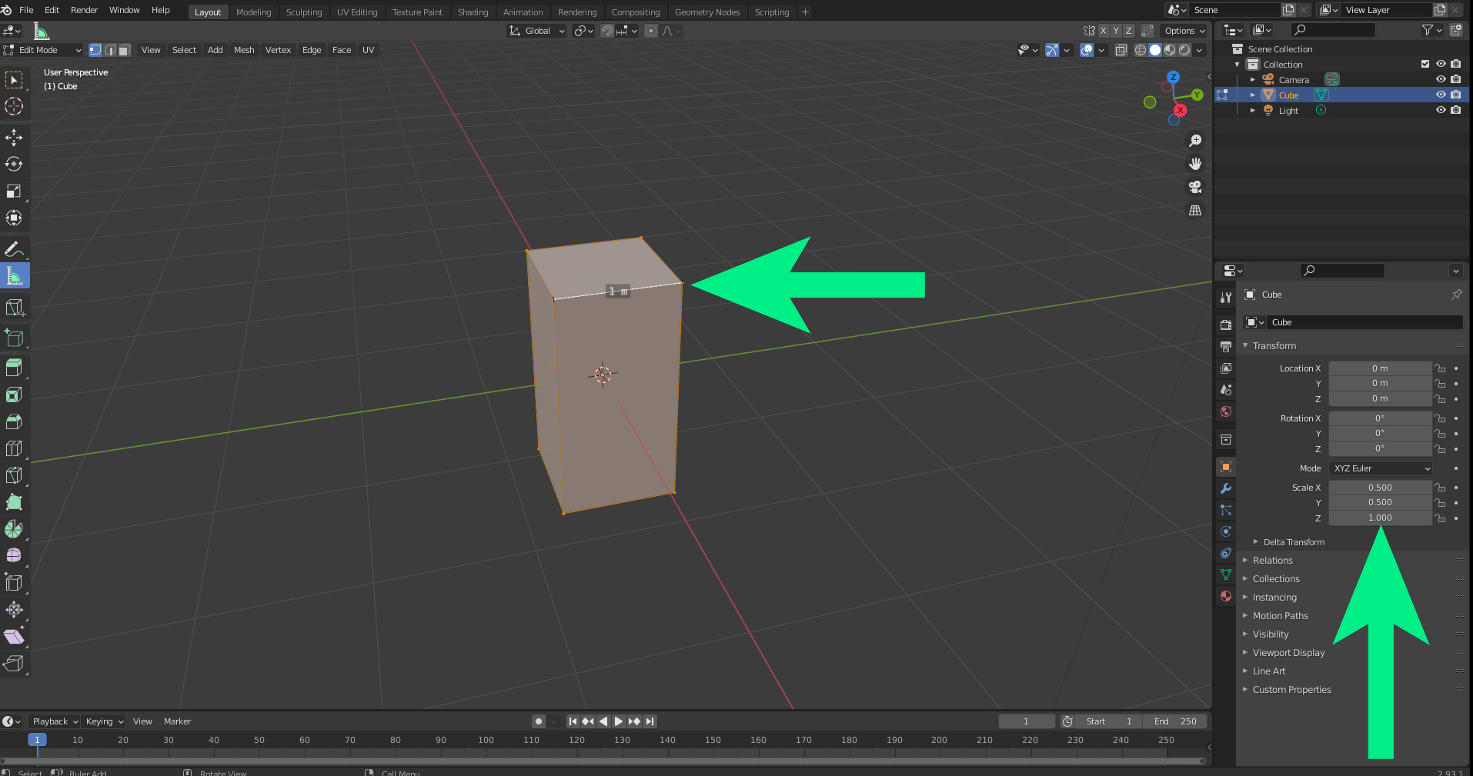Hide the Cube in viewport
1473x776 pixels.
click(x=1441, y=95)
